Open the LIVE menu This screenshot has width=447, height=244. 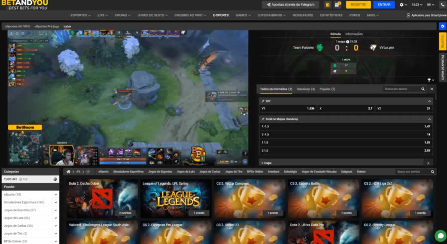(x=103, y=15)
